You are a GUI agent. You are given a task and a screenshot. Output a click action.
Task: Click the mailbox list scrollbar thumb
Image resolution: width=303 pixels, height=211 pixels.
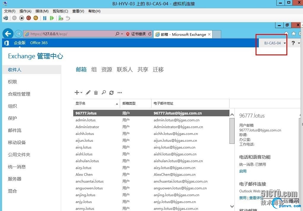232,131
